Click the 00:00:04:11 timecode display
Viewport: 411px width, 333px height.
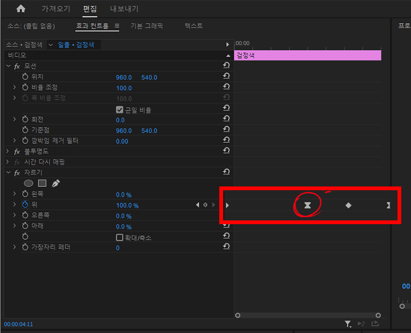[x=18, y=324]
